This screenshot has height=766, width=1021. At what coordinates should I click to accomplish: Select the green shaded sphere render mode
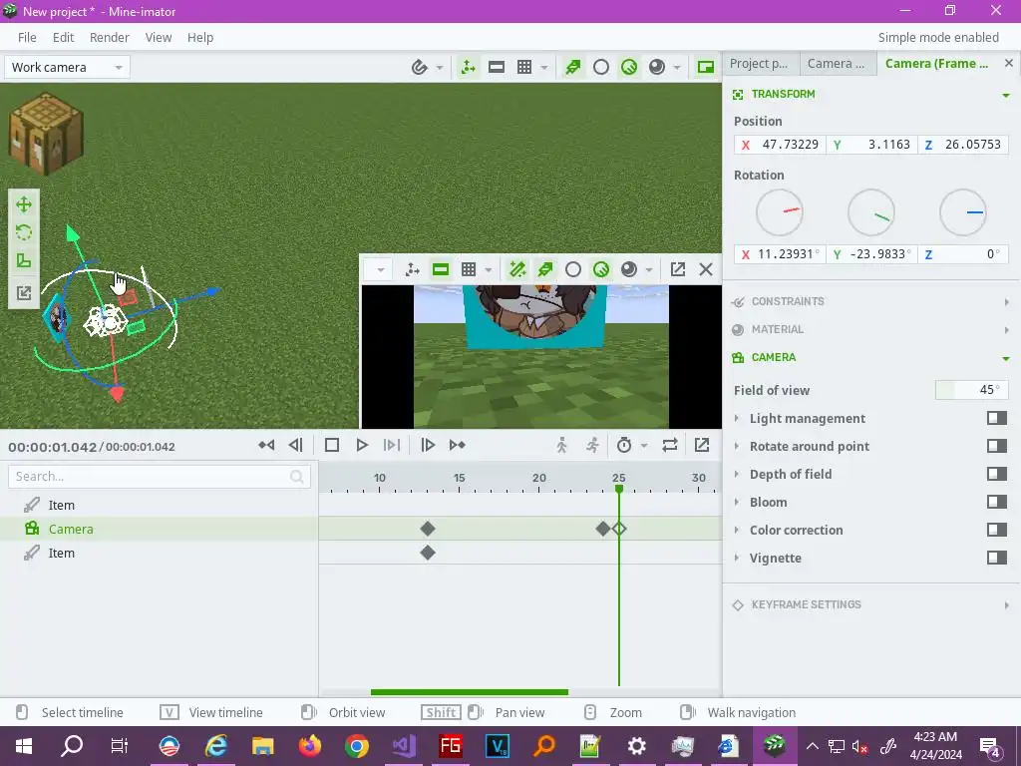click(629, 67)
